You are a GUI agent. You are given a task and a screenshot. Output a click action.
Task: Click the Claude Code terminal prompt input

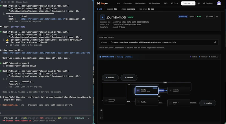tap(46, 113)
